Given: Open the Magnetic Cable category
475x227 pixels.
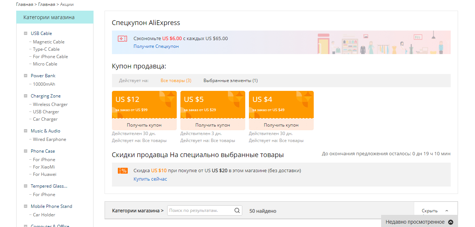Looking at the screenshot, I should pos(49,42).
